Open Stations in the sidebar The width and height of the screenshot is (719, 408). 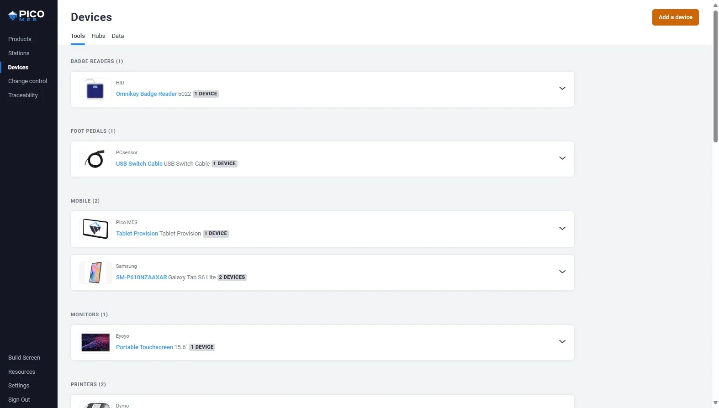[x=19, y=53]
